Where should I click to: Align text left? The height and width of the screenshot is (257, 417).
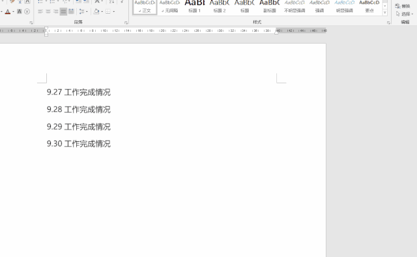(40, 12)
